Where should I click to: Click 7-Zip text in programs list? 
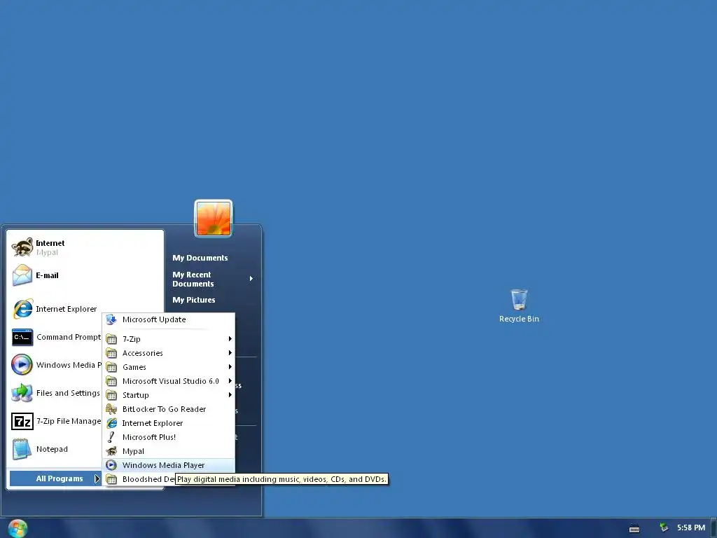click(132, 339)
